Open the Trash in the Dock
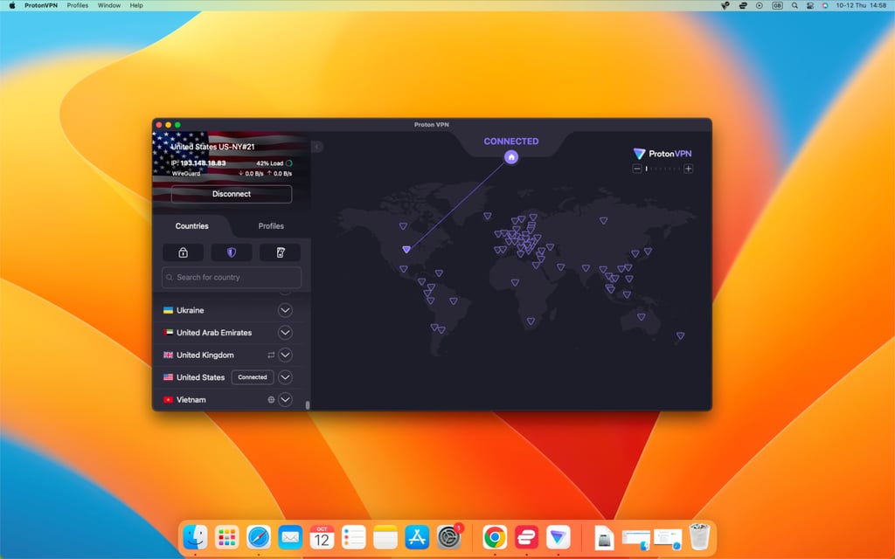The image size is (895, 559). tap(699, 536)
